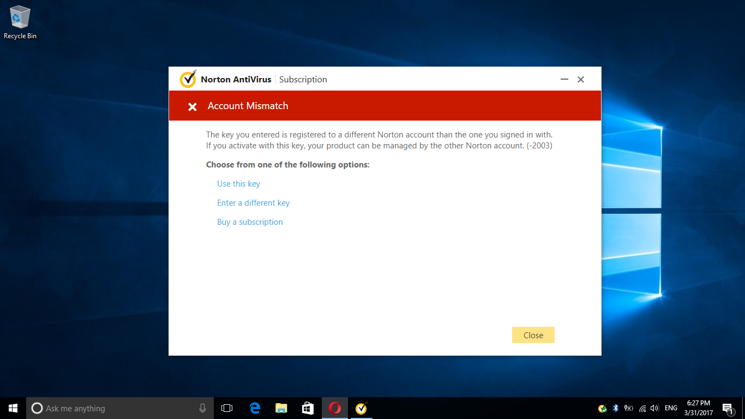Open the Windows Start menu
Viewport: 745px width, 419px height.
tap(13, 408)
